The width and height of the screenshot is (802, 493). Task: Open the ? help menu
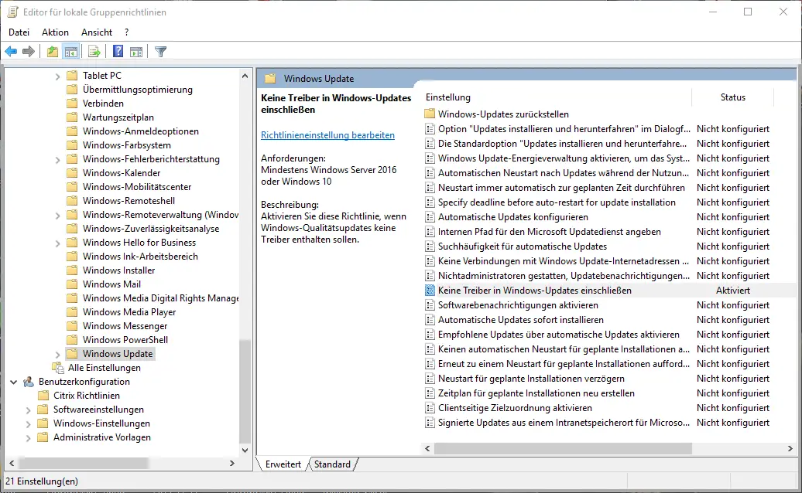pyautogui.click(x=127, y=32)
